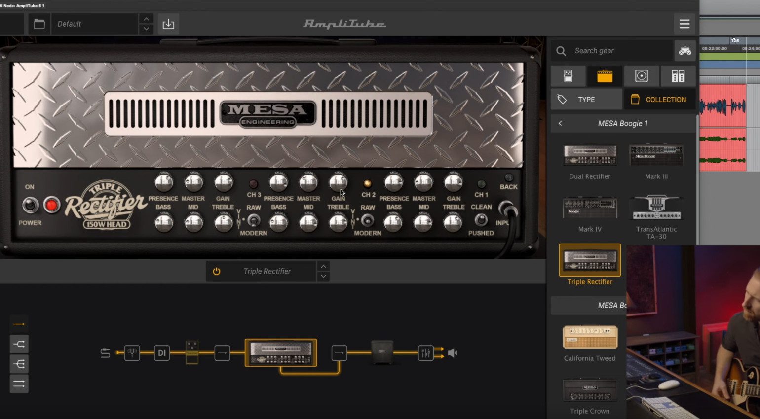This screenshot has height=419, width=760.
Task: Select the cabinet gear filter icon
Action: click(x=641, y=76)
